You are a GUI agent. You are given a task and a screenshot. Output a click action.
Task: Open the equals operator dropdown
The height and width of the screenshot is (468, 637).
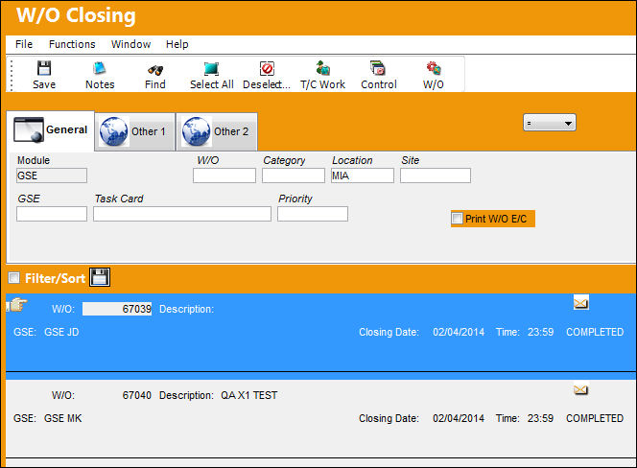pos(550,123)
